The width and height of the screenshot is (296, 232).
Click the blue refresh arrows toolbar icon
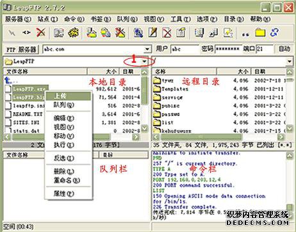(x=274, y=33)
